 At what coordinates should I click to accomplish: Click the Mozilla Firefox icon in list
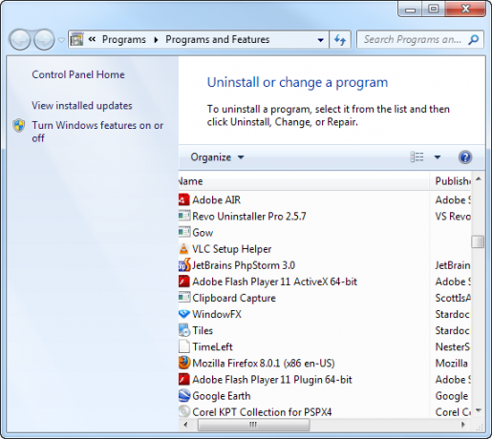point(184,363)
